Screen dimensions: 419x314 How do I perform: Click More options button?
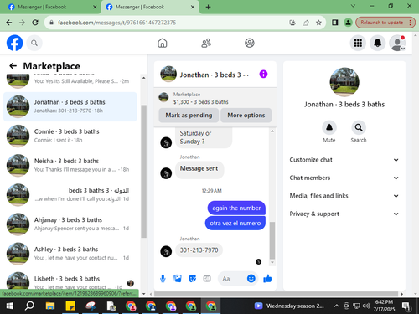pyautogui.click(x=246, y=116)
